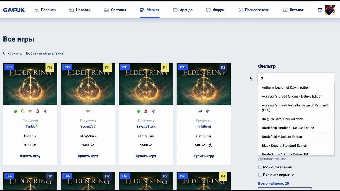Image resolution: width=340 pixels, height=191 pixels.
Task: Click red Alfa-Bank icon on Tankk's card
Action: tap(38, 111)
